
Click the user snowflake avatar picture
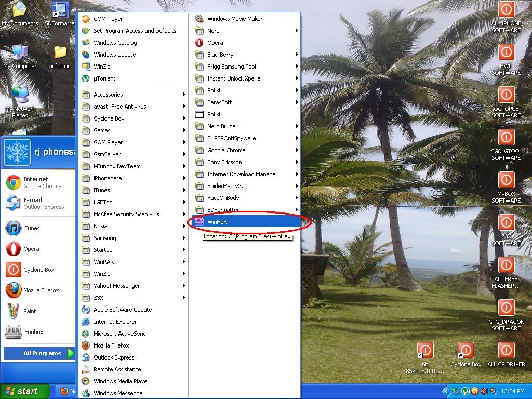pos(17,152)
